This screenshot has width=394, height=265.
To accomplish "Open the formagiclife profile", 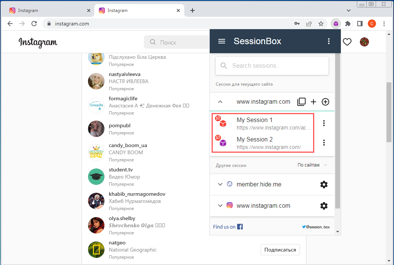I will click(x=123, y=98).
